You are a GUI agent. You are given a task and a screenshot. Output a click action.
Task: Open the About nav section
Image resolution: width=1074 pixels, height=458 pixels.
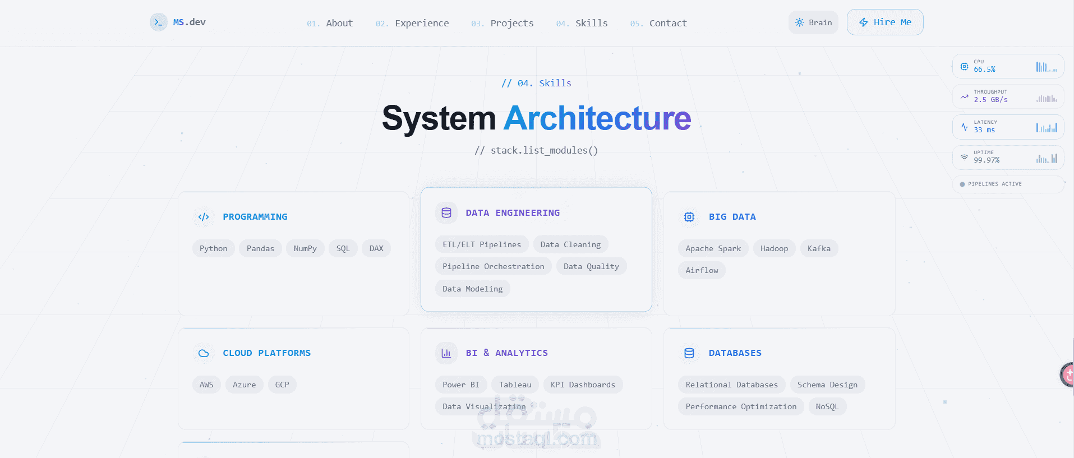(x=330, y=24)
